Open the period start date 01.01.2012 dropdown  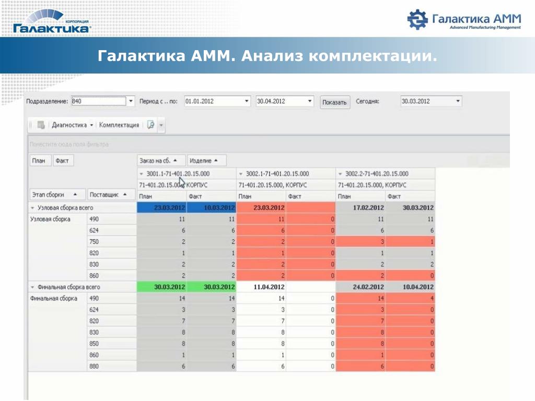pos(247,101)
